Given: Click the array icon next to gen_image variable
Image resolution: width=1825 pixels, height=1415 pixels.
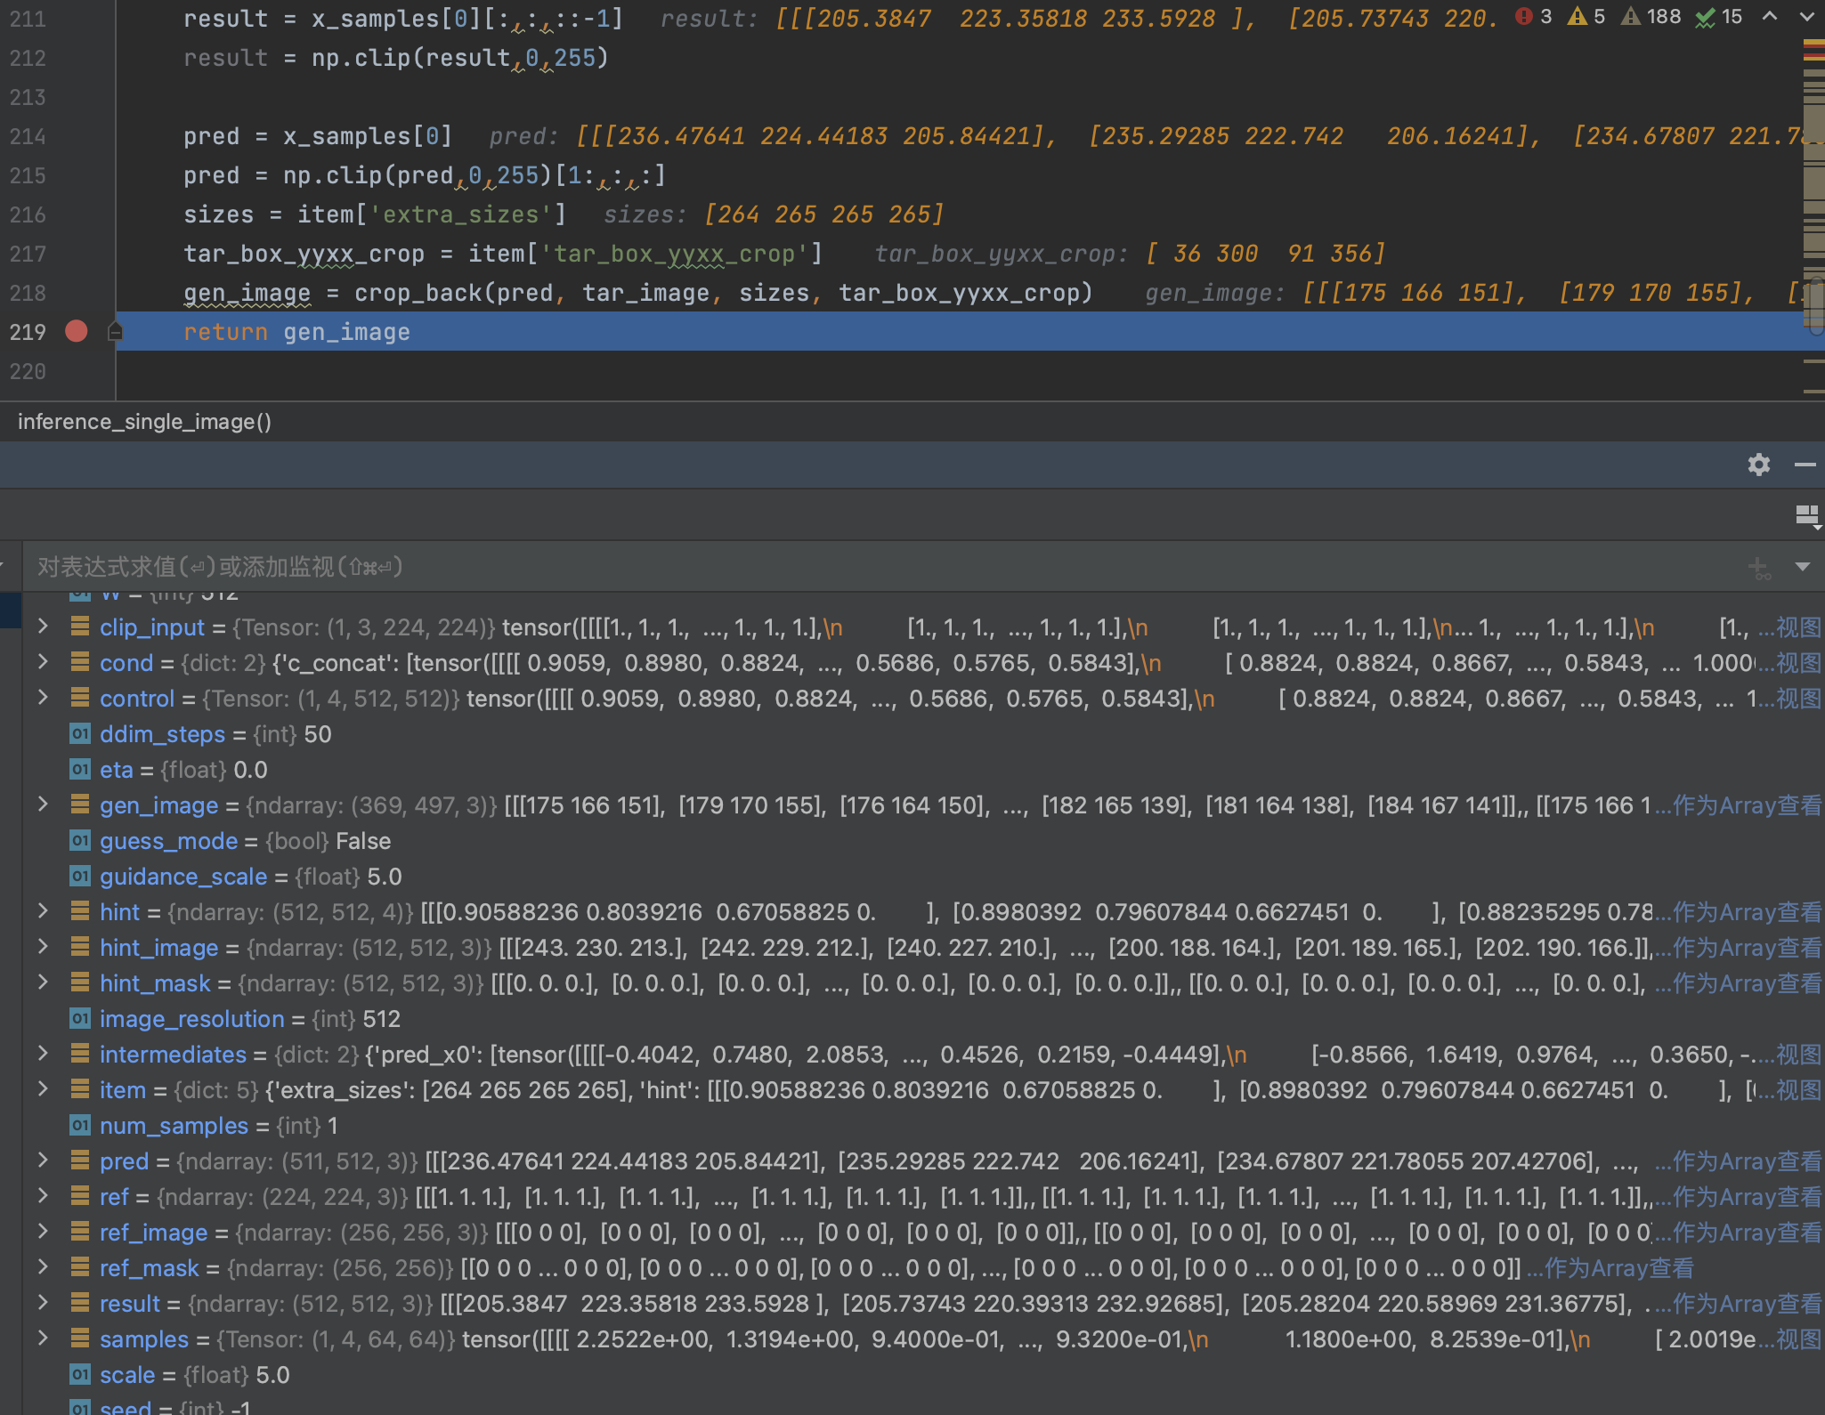Looking at the screenshot, I should click(x=80, y=805).
